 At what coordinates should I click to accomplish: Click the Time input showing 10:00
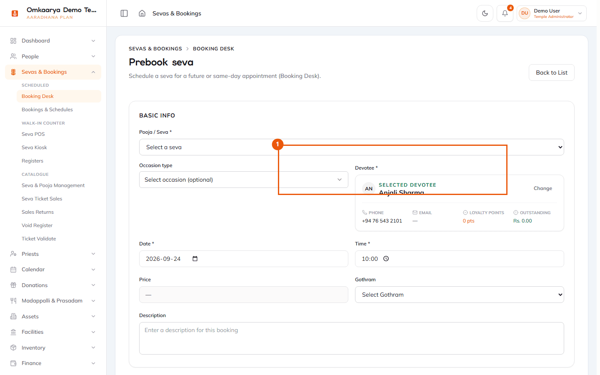[460, 259]
